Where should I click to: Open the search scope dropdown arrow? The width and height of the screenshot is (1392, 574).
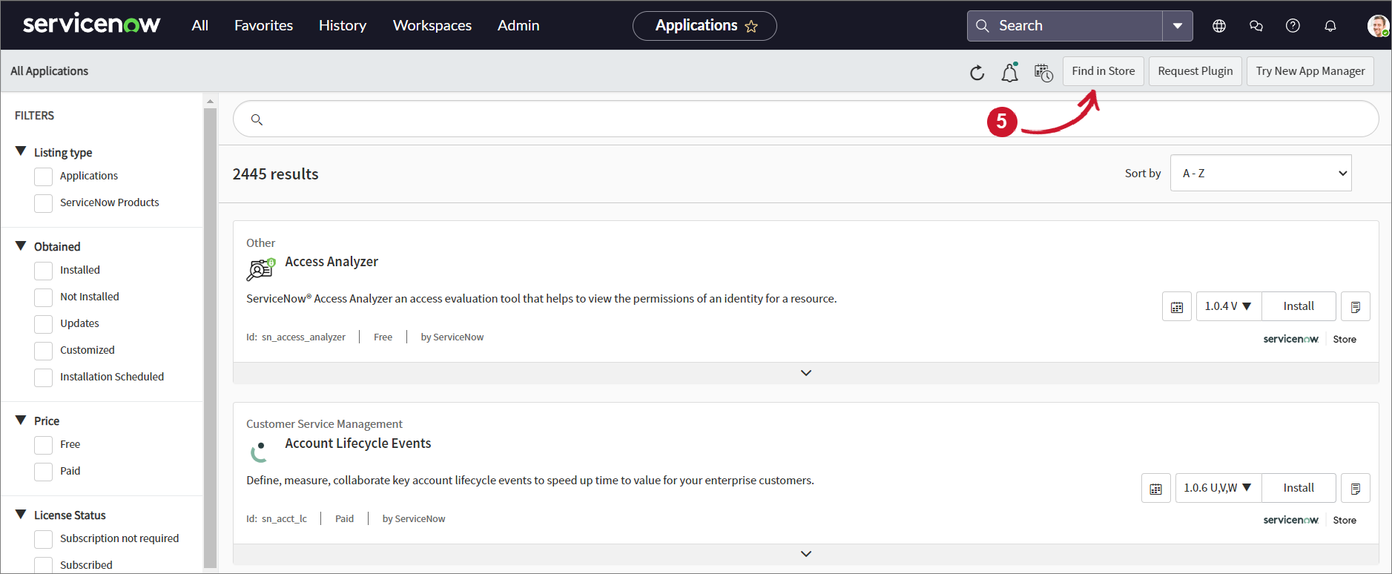pos(1177,26)
